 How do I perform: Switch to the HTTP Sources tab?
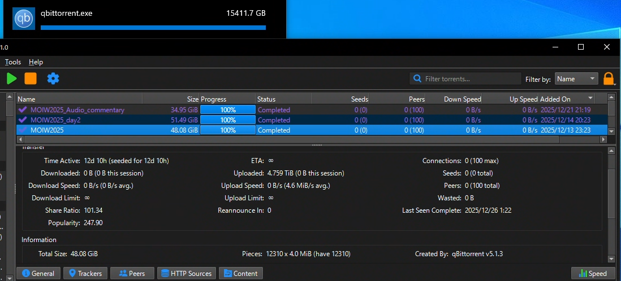[187, 273]
